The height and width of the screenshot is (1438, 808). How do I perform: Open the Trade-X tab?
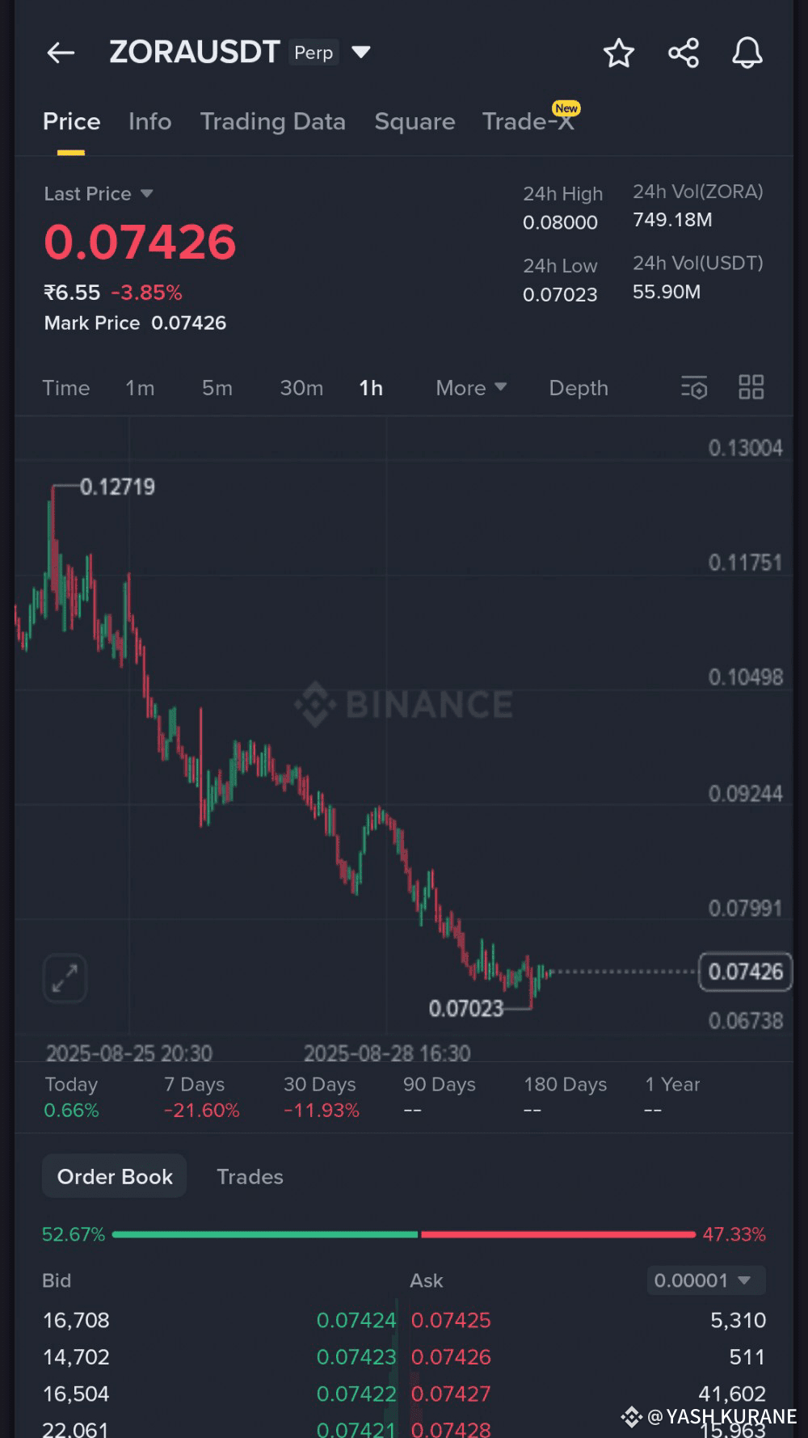tap(528, 121)
